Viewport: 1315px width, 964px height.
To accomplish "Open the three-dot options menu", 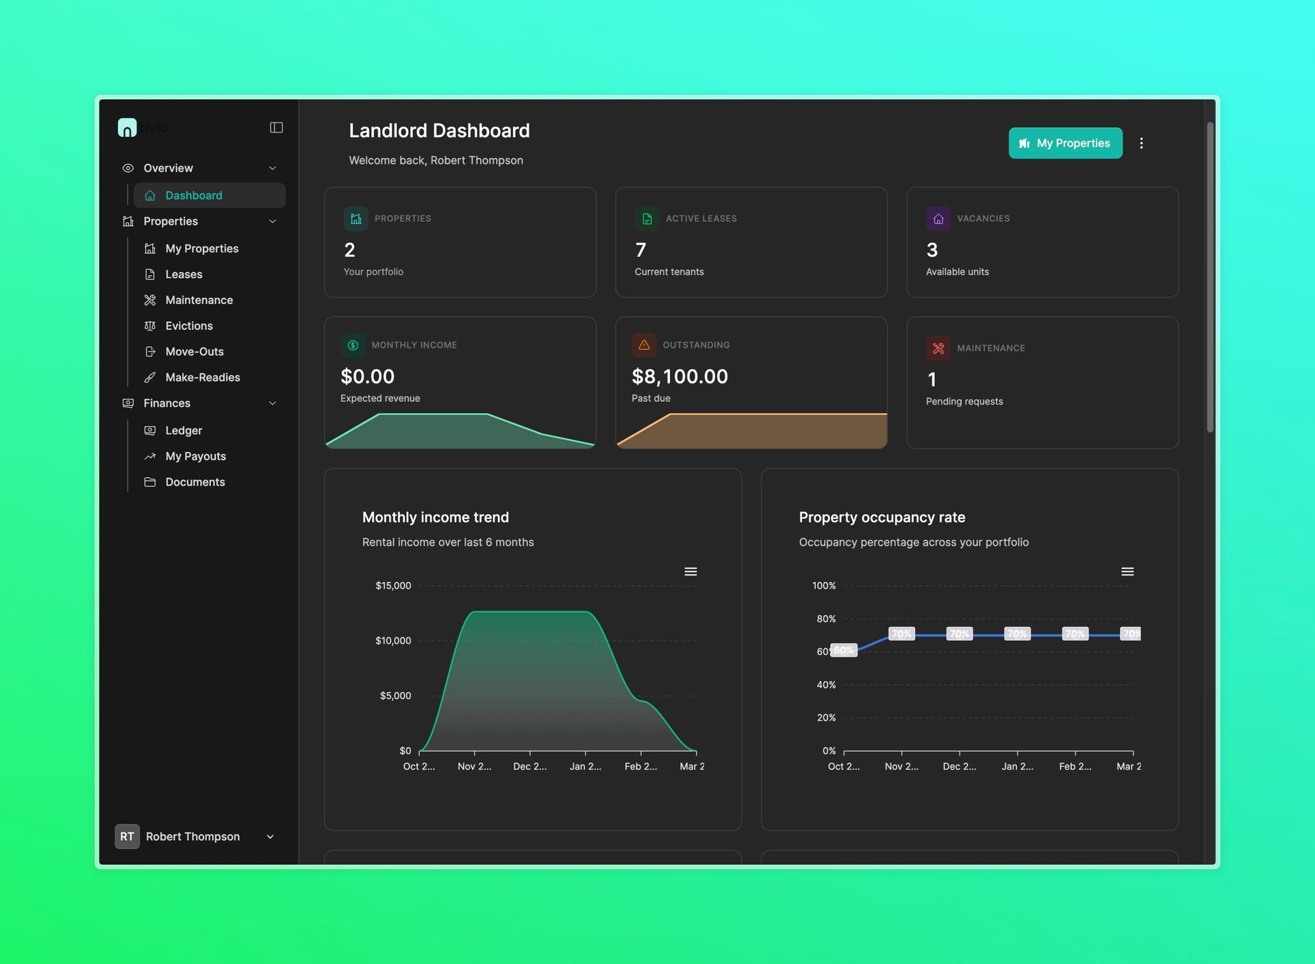I will [x=1142, y=143].
